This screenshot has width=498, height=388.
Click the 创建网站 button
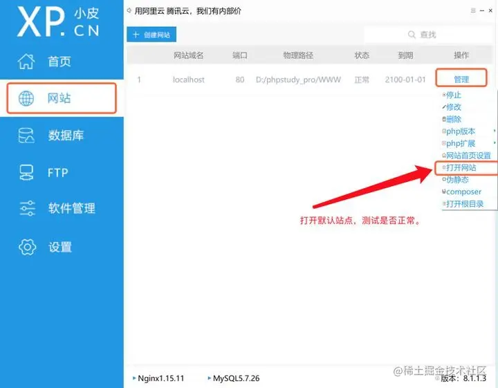click(x=151, y=35)
